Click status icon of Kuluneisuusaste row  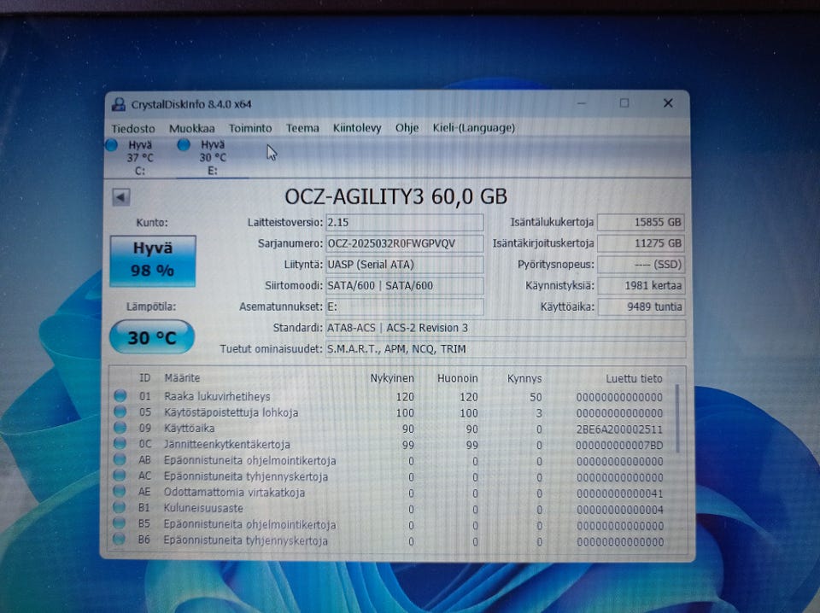(120, 507)
